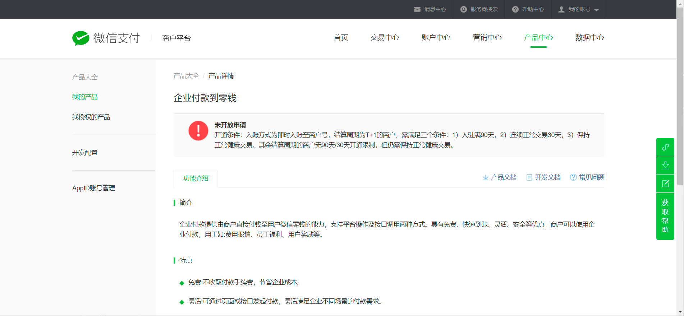Open 账户中心 navigation item
The image size is (684, 316).
[x=436, y=38]
